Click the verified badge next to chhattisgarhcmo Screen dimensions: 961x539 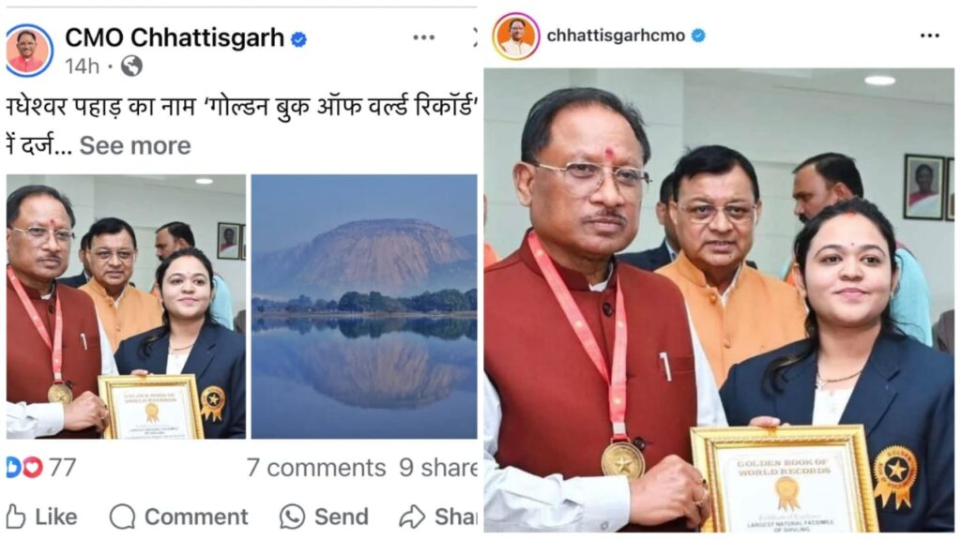point(698,36)
